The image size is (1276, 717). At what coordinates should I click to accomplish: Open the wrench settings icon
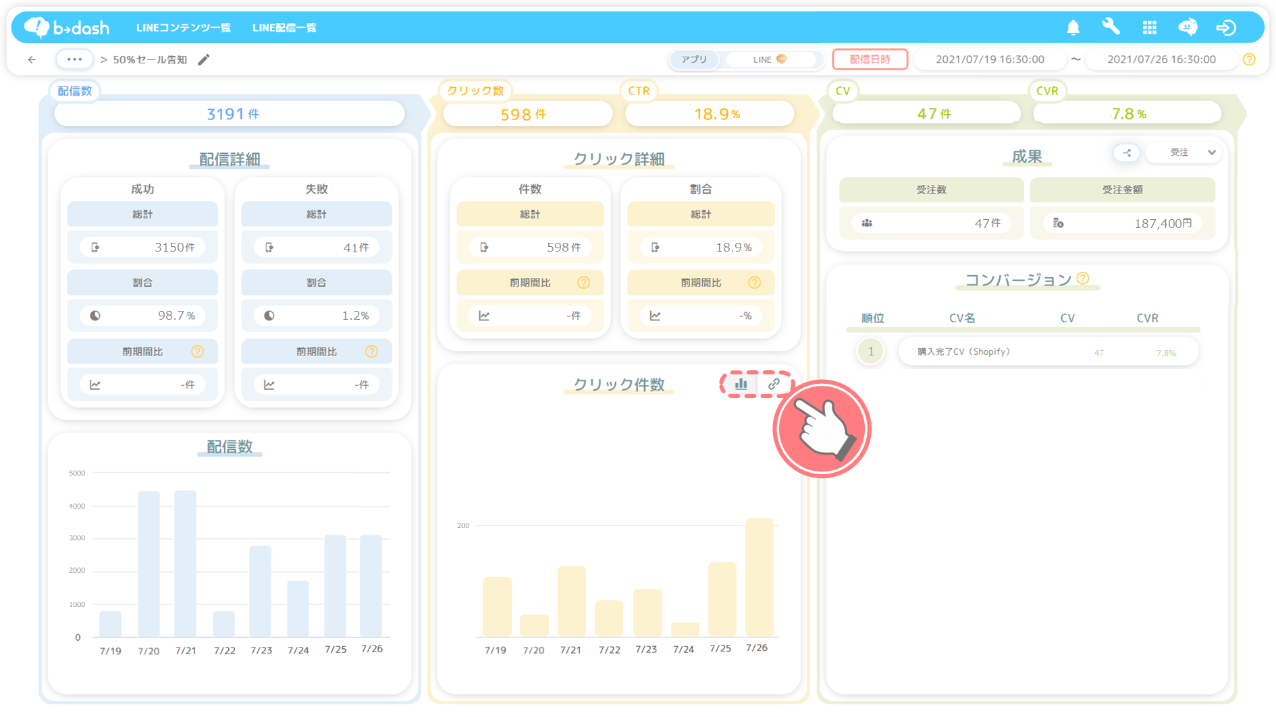tap(1111, 27)
